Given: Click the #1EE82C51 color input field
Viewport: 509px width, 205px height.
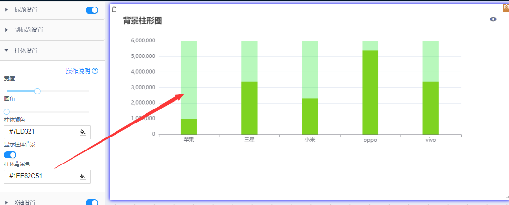Looking at the screenshot, I should pos(47,177).
